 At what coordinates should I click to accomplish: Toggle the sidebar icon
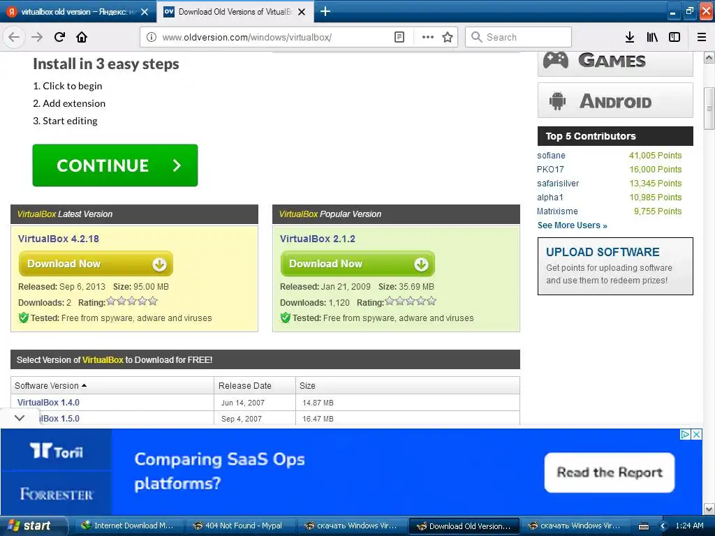pyautogui.click(x=675, y=37)
